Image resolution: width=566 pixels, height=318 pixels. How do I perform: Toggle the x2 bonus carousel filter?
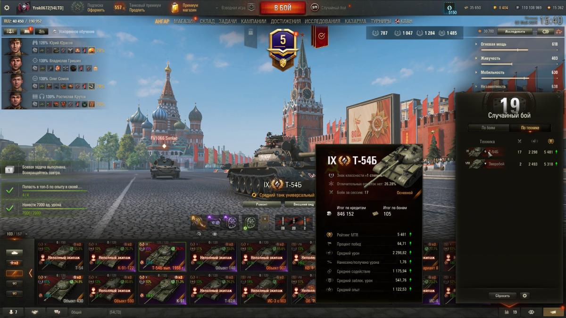click(14, 263)
